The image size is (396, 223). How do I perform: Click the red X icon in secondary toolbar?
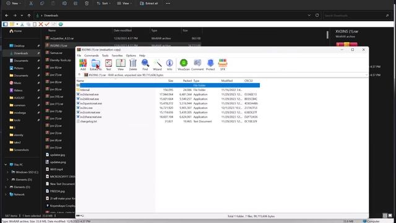click(x=41, y=24)
